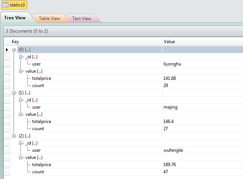This screenshot has height=179, width=243.
Task: Click the value 'majing'
Action: [x=170, y=107]
